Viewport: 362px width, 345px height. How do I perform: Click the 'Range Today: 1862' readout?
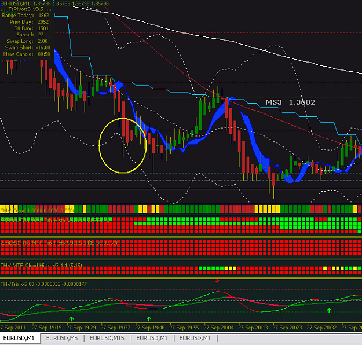point(25,16)
